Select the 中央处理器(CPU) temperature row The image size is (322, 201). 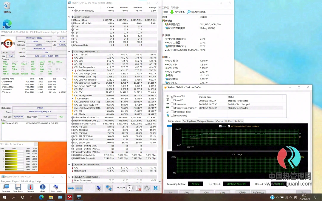click(197, 39)
